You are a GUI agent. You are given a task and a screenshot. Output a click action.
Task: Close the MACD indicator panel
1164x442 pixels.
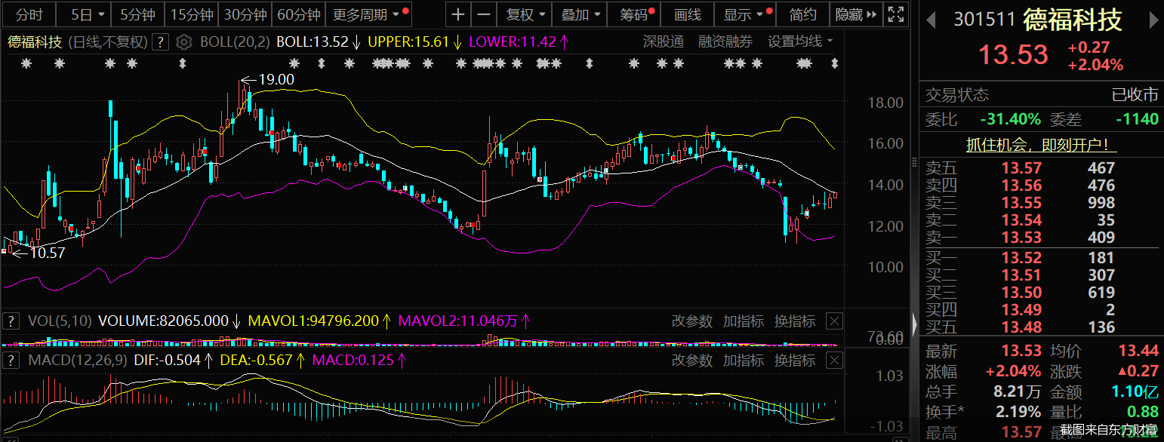click(x=834, y=361)
